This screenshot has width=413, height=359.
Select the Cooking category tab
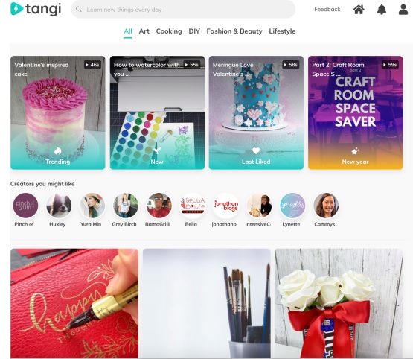point(169,31)
